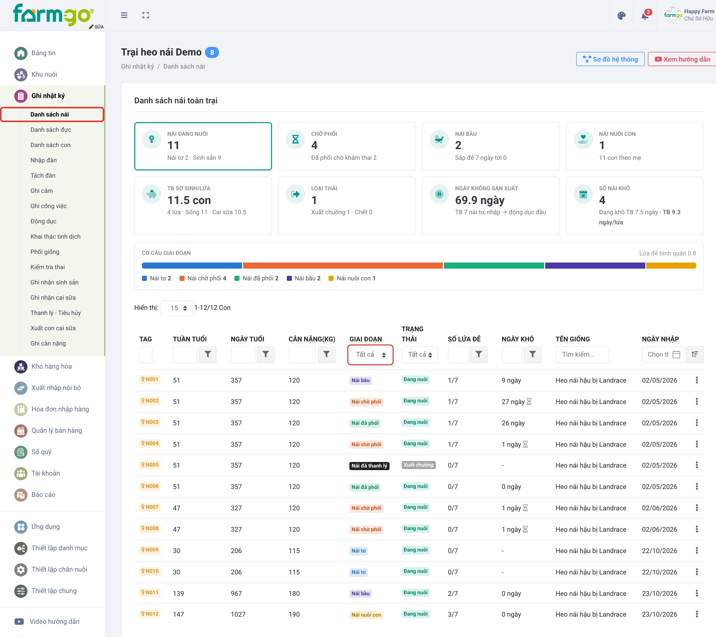Open the Hiển thị 15 rows dropdown
The image size is (716, 637).
click(176, 308)
